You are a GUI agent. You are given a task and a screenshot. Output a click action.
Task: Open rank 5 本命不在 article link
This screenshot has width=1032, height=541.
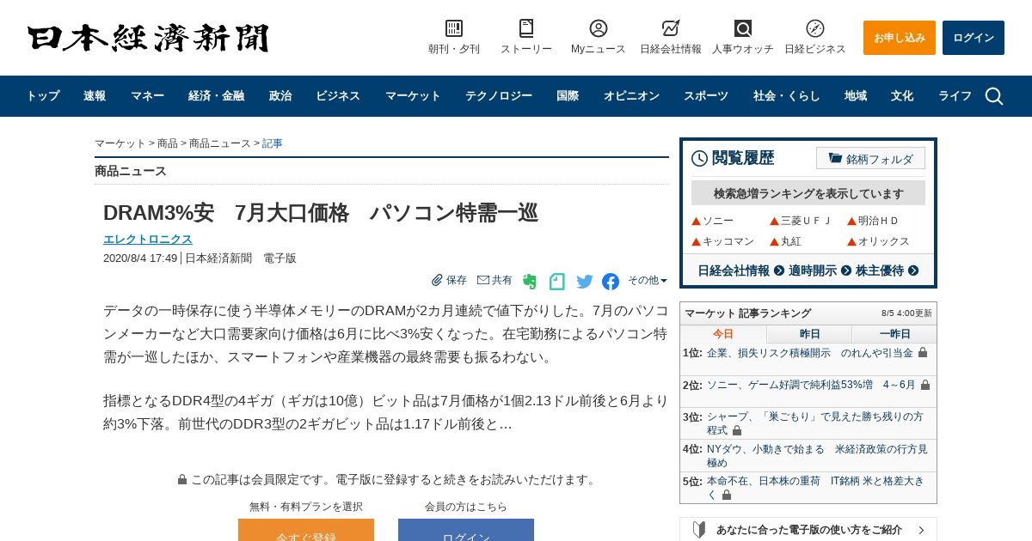pos(815,488)
